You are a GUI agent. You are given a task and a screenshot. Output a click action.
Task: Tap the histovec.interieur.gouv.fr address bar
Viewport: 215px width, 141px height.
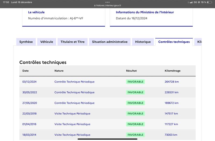coord(108,5)
